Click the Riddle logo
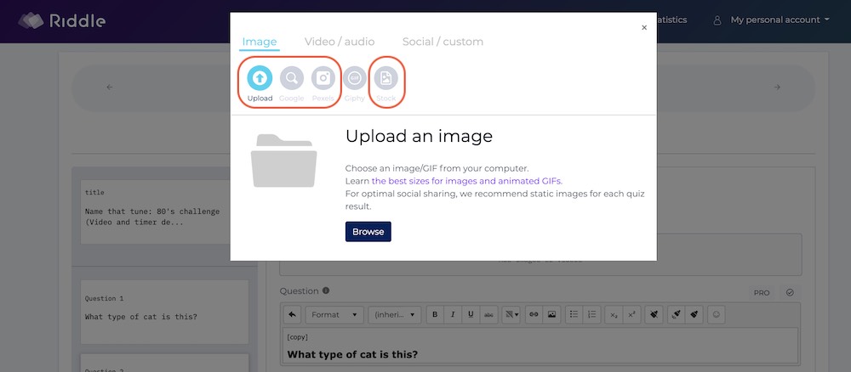This screenshot has height=372, width=851. point(62,20)
